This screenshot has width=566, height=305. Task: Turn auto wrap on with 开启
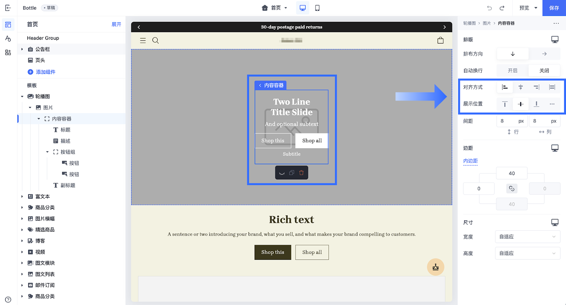(513, 70)
